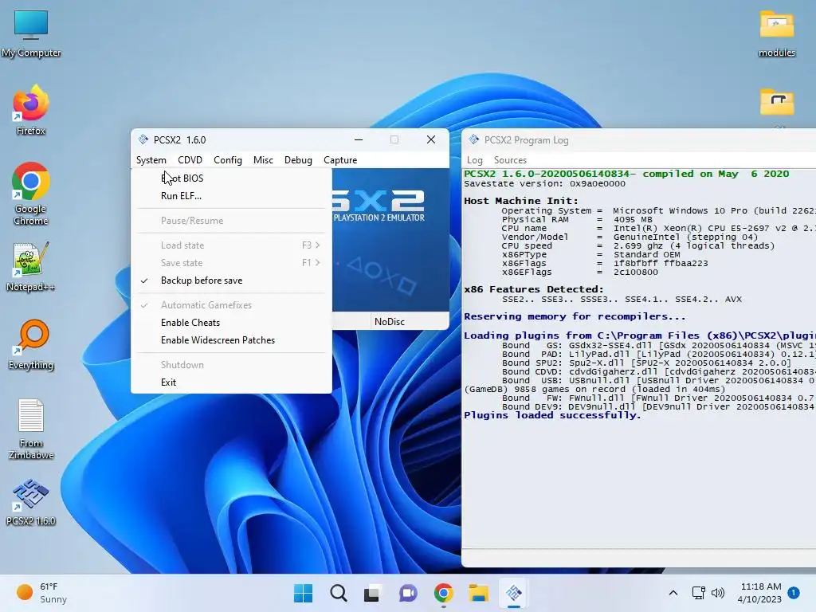Open Task View on the taskbar
The image size is (816, 612).
point(373,593)
